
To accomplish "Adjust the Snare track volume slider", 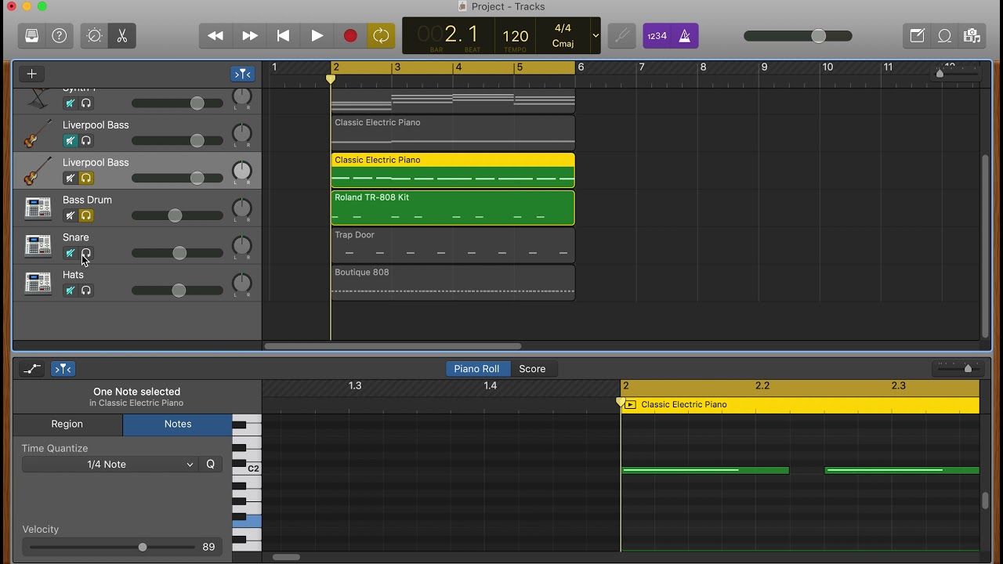I will coord(177,253).
